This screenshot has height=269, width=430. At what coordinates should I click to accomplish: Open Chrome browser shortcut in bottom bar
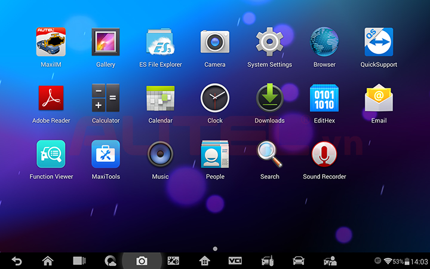[x=110, y=261]
